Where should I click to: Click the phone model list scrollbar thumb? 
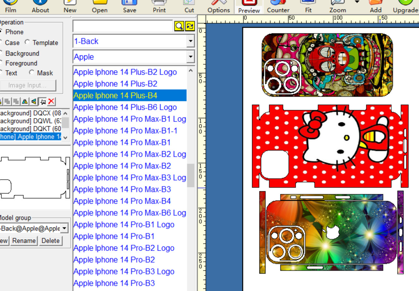coord(191,175)
